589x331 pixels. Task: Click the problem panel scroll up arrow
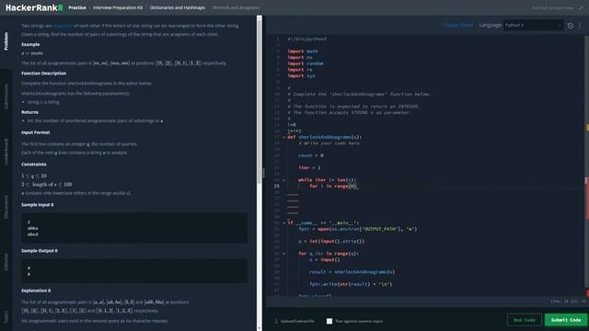click(260, 17)
